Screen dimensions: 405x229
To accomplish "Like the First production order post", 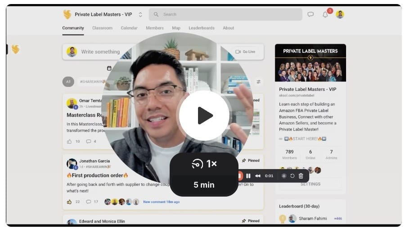I will (69, 202).
